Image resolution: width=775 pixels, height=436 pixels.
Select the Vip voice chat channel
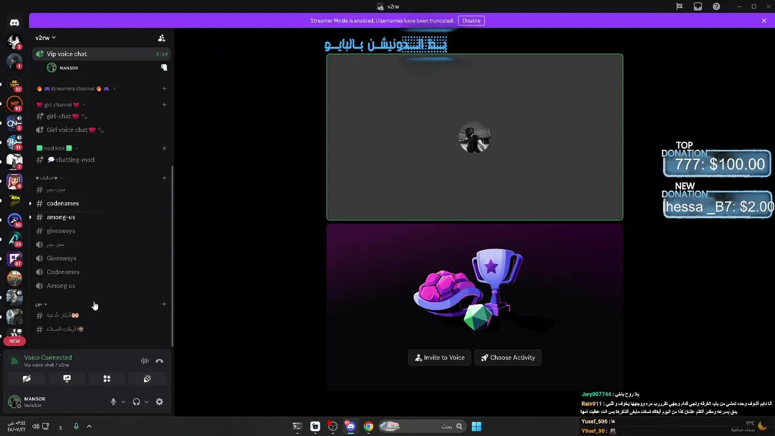point(101,54)
